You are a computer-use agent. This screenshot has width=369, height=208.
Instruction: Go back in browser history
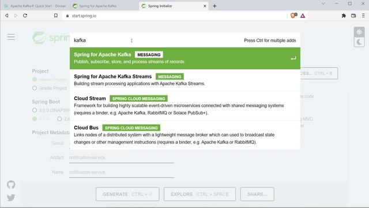(x=6, y=16)
